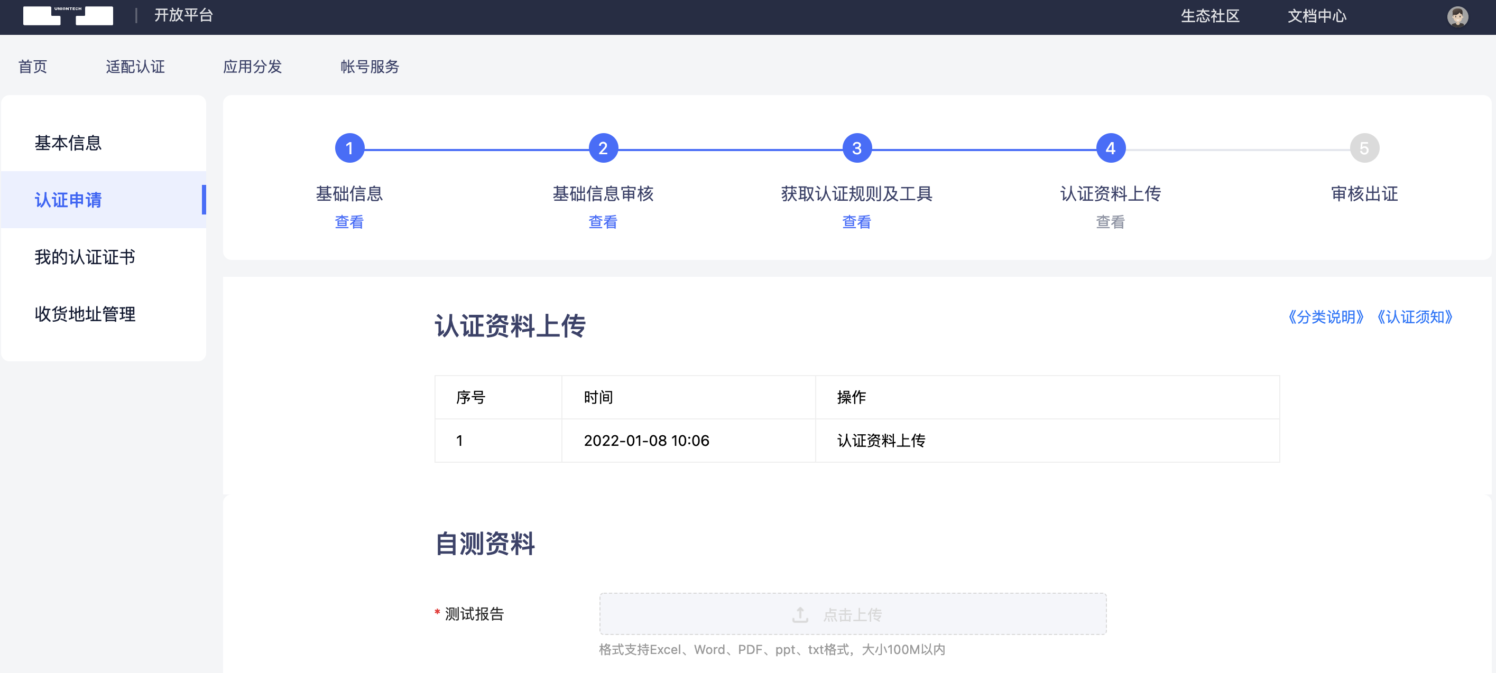
Task: Click 查看 under 基础信息审核 step
Action: pyautogui.click(x=603, y=222)
